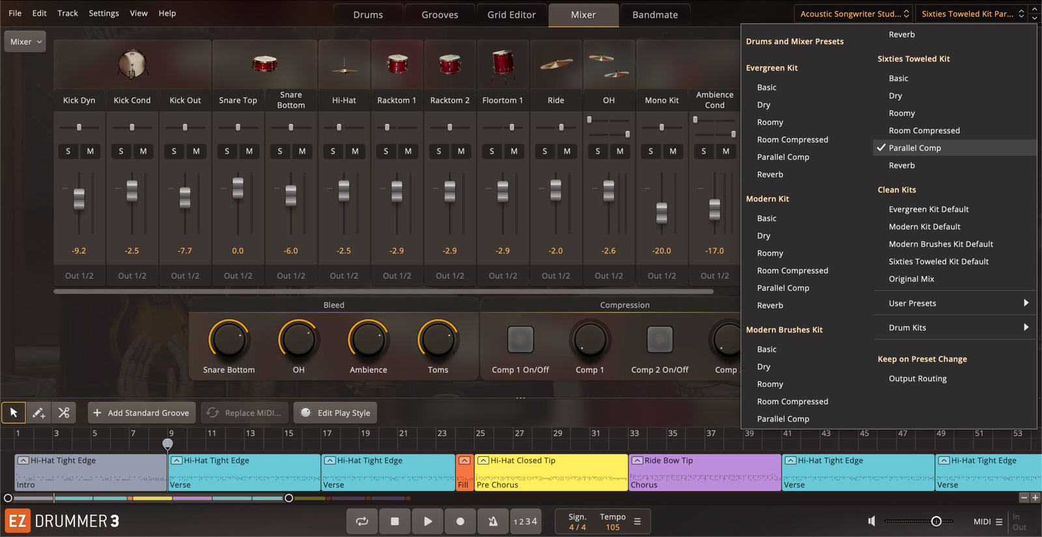Screen dimensions: 1042x537
Task: Adjust the Snare Top volume fader
Action: tap(238, 188)
